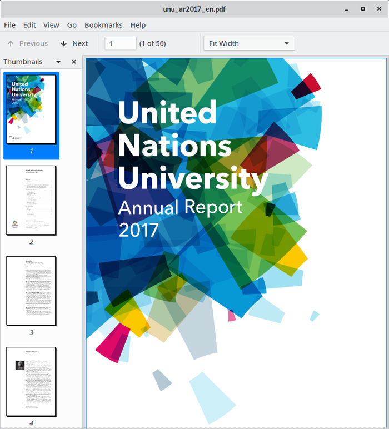Select the page 2 thumbnail
The height and width of the screenshot is (429, 389).
(x=31, y=200)
